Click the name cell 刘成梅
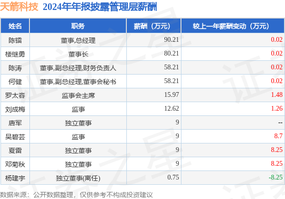 click(x=15, y=109)
